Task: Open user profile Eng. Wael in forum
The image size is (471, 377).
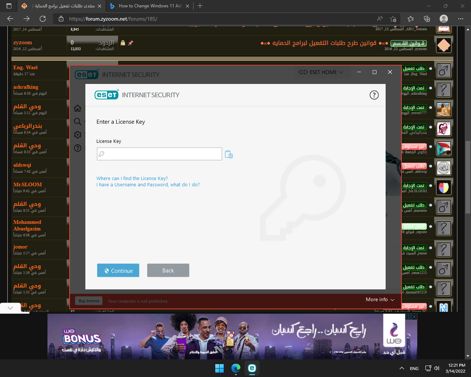Action: click(x=25, y=67)
